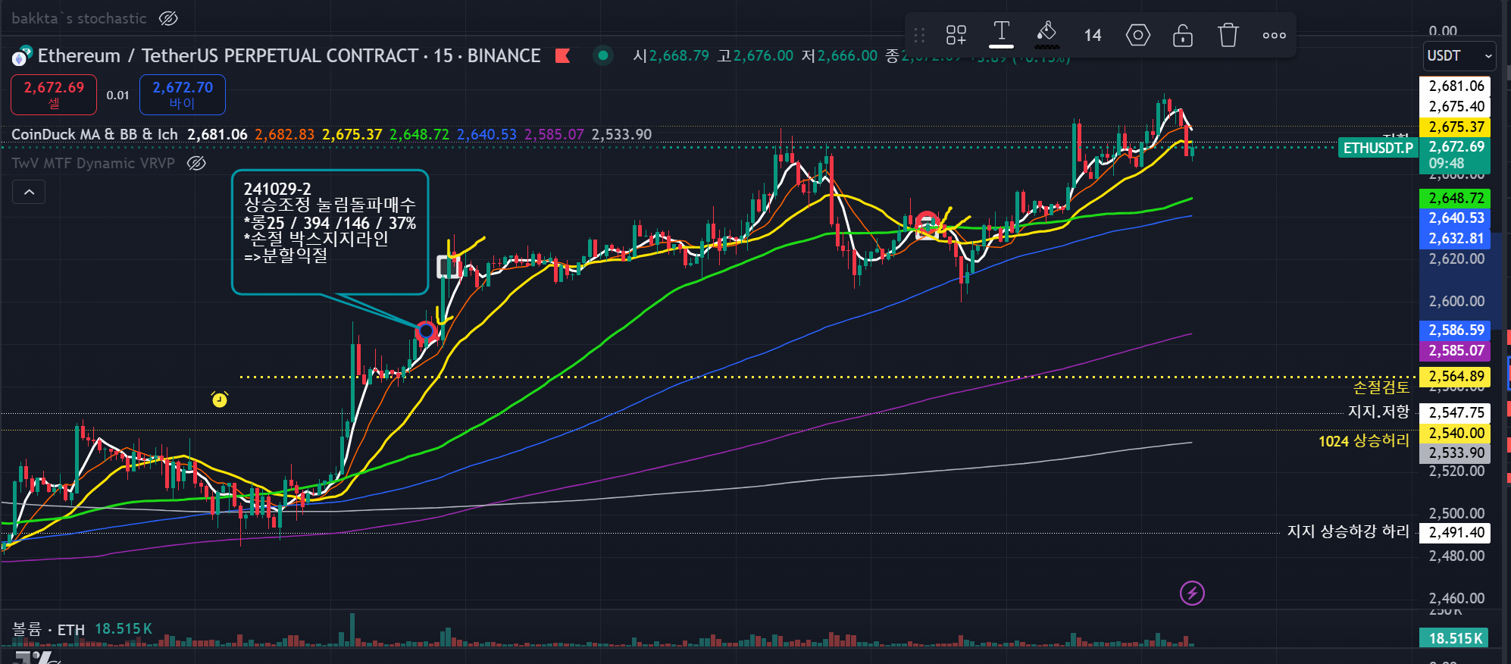Open the templates icon in the drawing toolbar

tap(956, 35)
